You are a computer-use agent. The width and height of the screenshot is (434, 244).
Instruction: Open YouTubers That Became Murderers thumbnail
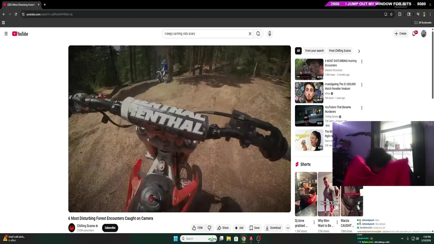[x=309, y=116]
